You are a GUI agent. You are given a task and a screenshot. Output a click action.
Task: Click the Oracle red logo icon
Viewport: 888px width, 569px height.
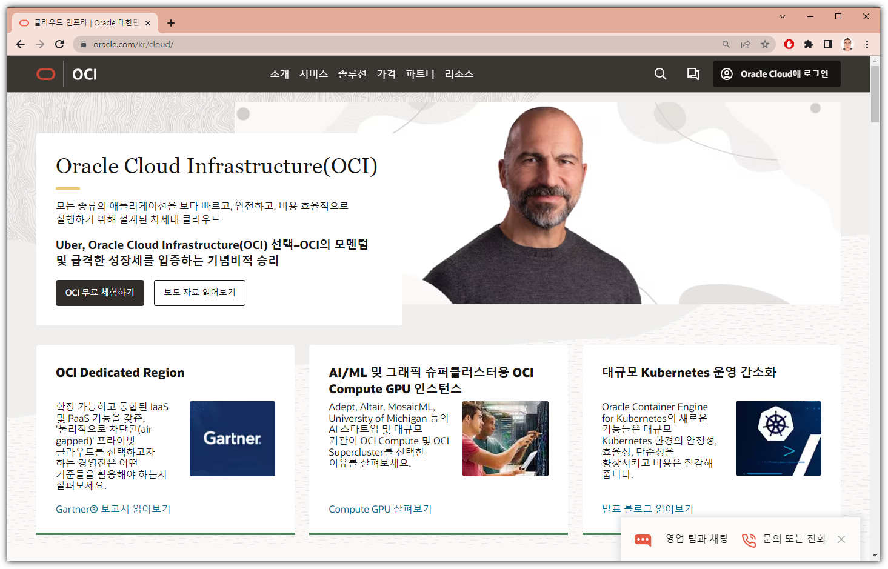coord(46,74)
